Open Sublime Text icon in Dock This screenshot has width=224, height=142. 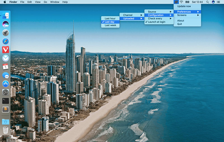[x=6, y=109]
